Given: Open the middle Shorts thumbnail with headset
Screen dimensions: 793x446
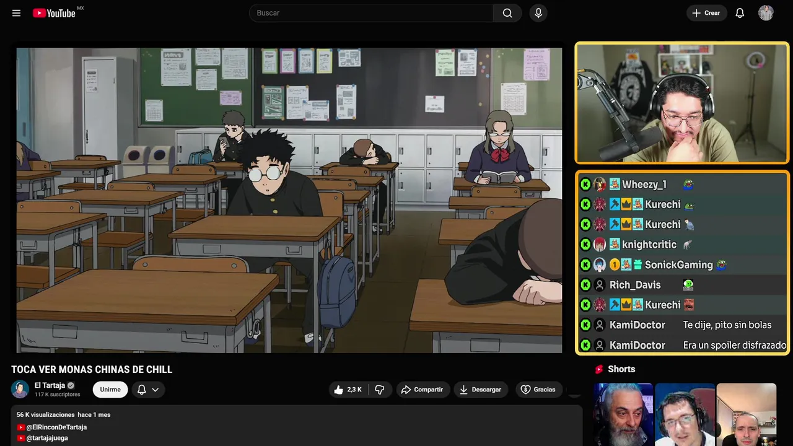Looking at the screenshot, I should click(x=685, y=414).
